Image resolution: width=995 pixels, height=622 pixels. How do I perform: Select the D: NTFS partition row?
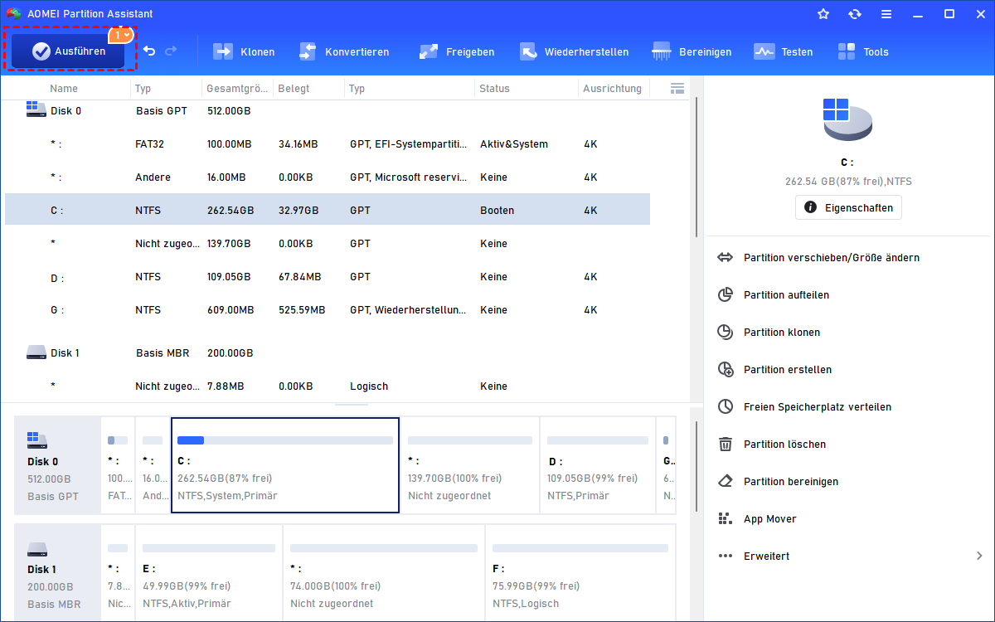[x=327, y=277]
